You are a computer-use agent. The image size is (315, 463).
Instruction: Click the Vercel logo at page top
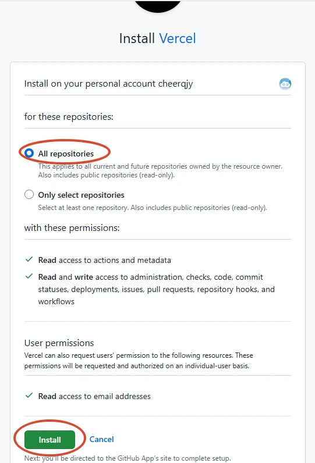pos(158,6)
